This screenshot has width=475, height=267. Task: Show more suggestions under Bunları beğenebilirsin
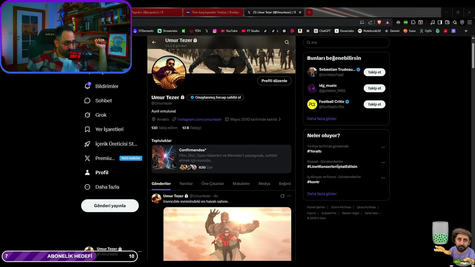point(322,119)
